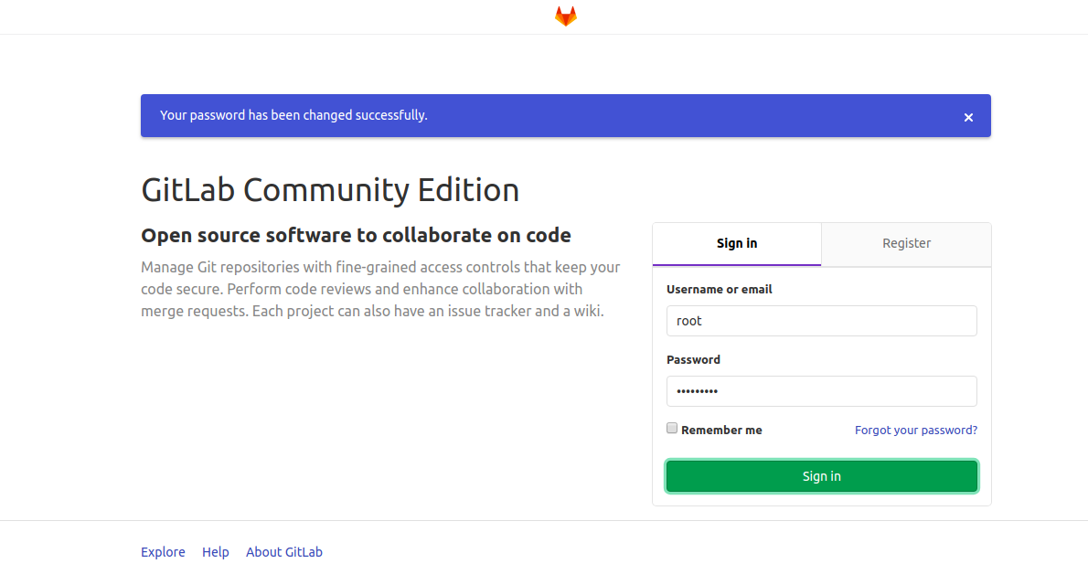Enable the Remember me checkbox

click(672, 428)
